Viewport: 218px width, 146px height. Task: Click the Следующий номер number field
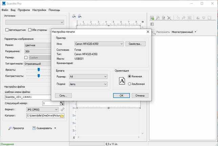coord(51,103)
